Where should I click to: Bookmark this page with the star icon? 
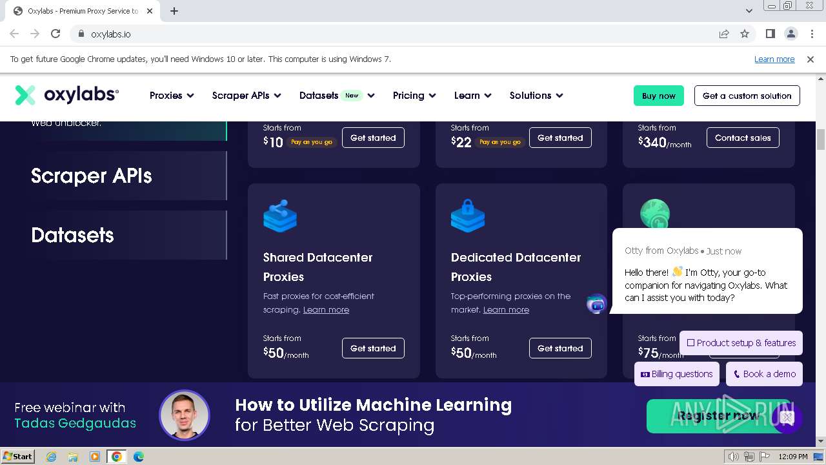745,34
